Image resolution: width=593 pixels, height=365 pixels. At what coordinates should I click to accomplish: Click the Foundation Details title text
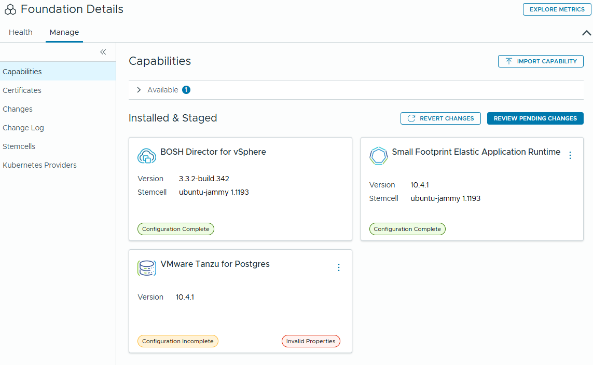click(72, 9)
